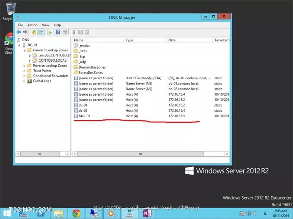Open File Explorer from the taskbar
Screen dimensions: 293x219
pyautogui.click(x=58, y=213)
